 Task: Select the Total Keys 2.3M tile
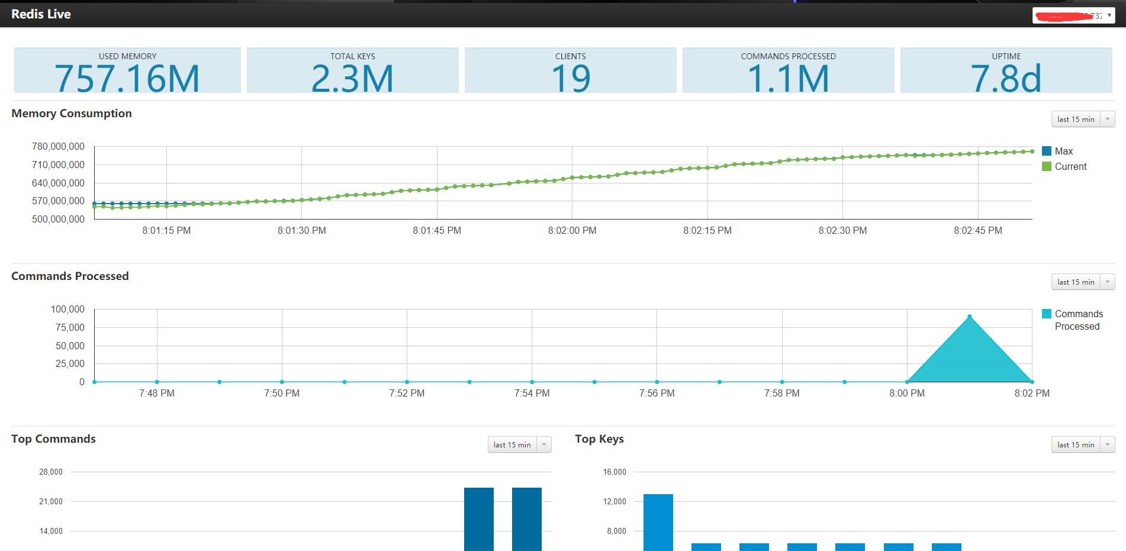(x=353, y=70)
